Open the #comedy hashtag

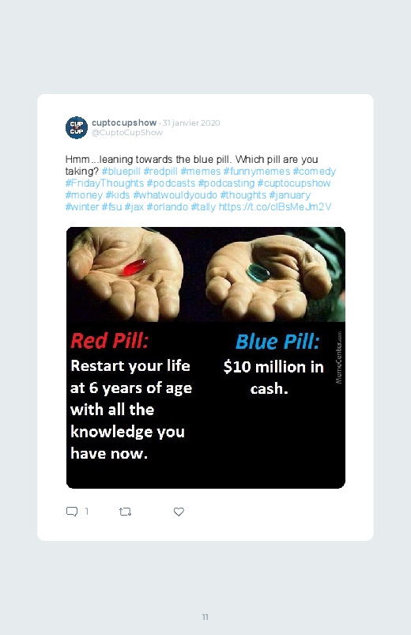coord(315,172)
